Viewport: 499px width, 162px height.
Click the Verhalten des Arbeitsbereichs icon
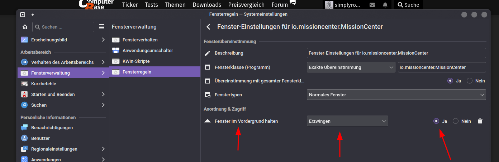[x=24, y=62]
